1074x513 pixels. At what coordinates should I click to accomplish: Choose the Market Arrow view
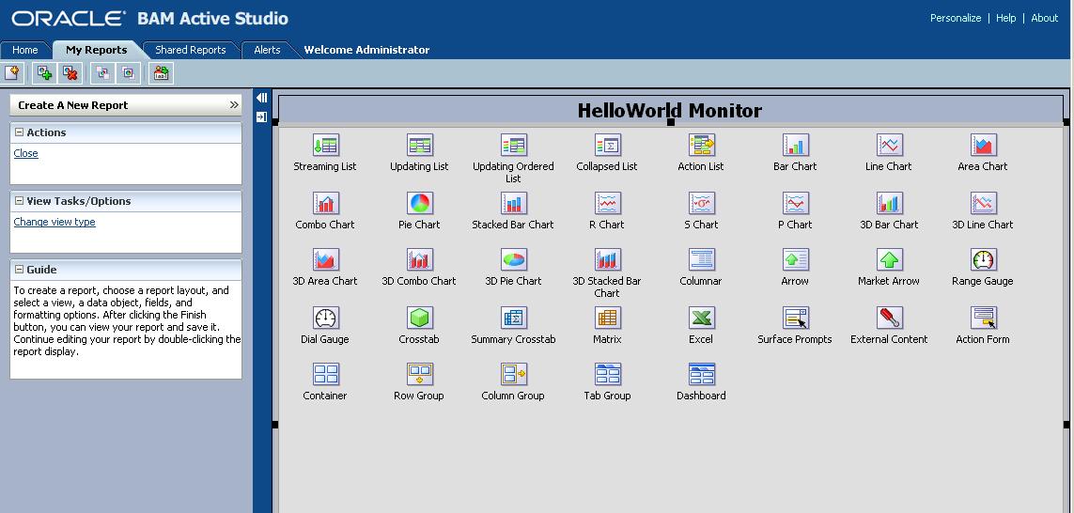(x=889, y=260)
